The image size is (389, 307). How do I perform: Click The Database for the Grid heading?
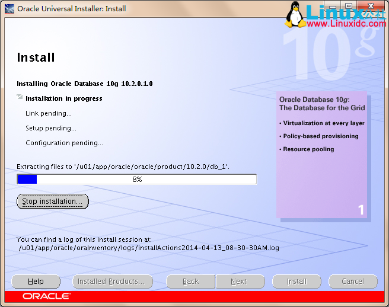tap(322, 108)
